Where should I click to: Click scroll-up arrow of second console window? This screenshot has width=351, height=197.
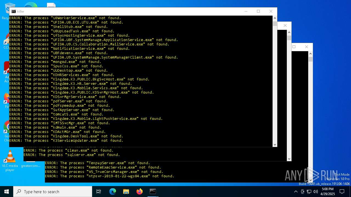[x=289, y=32]
